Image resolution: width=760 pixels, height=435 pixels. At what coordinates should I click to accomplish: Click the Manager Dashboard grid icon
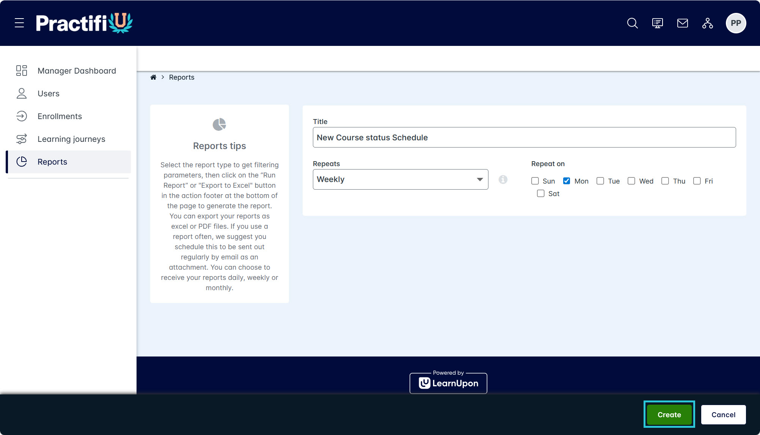(x=22, y=71)
